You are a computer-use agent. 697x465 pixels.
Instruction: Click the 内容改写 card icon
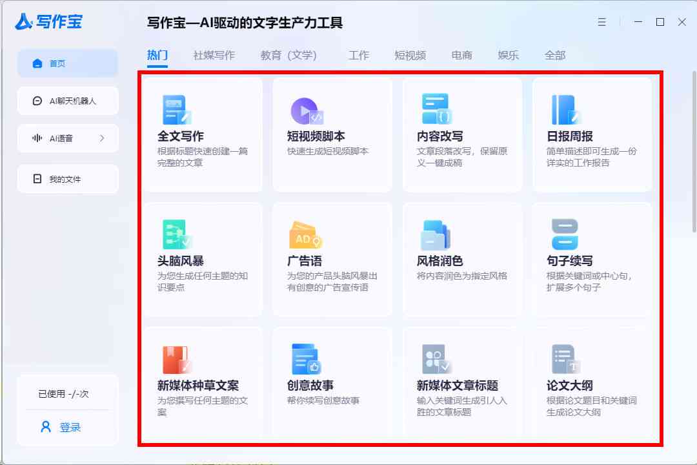click(x=436, y=109)
